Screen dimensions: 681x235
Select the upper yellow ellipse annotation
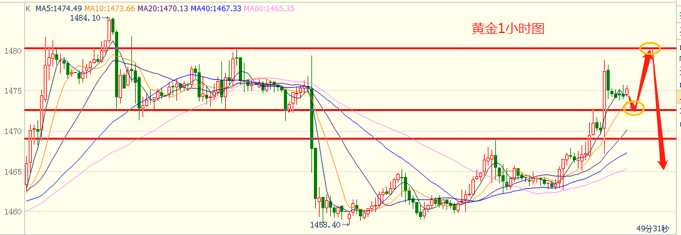click(650, 48)
